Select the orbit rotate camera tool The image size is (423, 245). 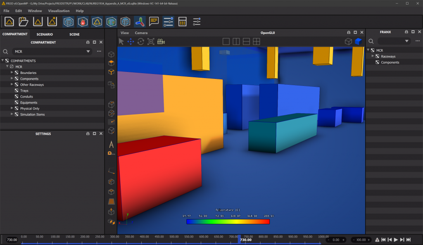(140, 41)
